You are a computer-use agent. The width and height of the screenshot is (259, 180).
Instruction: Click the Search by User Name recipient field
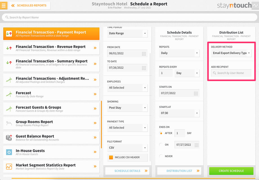231,73
